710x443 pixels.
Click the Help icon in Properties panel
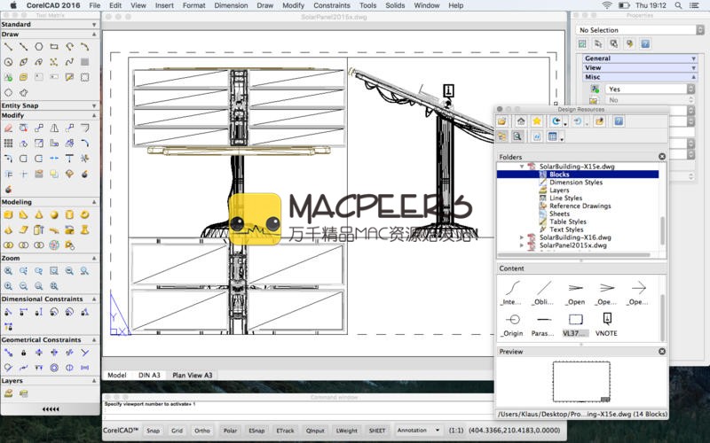click(x=645, y=43)
